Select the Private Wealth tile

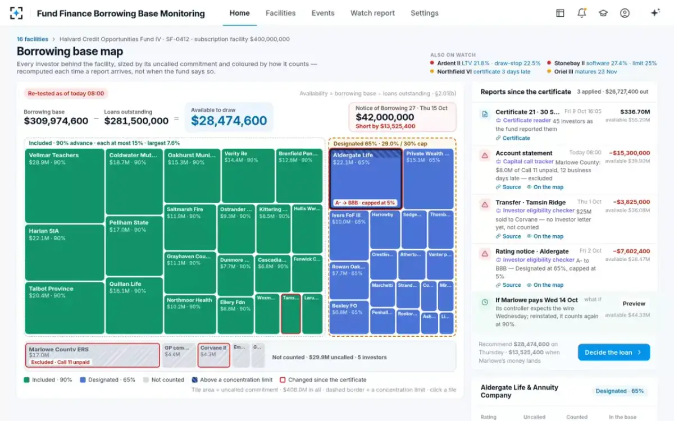tap(427, 179)
